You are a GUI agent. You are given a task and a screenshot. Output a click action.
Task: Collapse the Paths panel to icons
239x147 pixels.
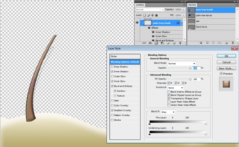(235, 2)
